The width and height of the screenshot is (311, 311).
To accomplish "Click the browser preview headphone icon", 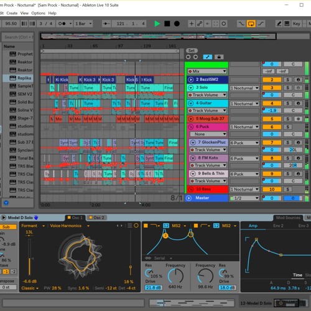I will tap(6, 203).
